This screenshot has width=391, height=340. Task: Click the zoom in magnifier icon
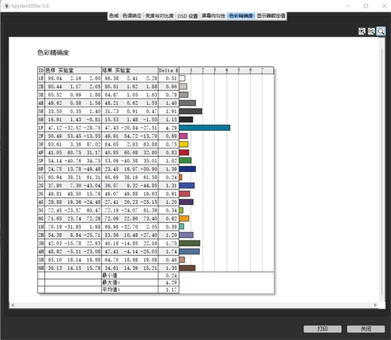click(x=362, y=31)
